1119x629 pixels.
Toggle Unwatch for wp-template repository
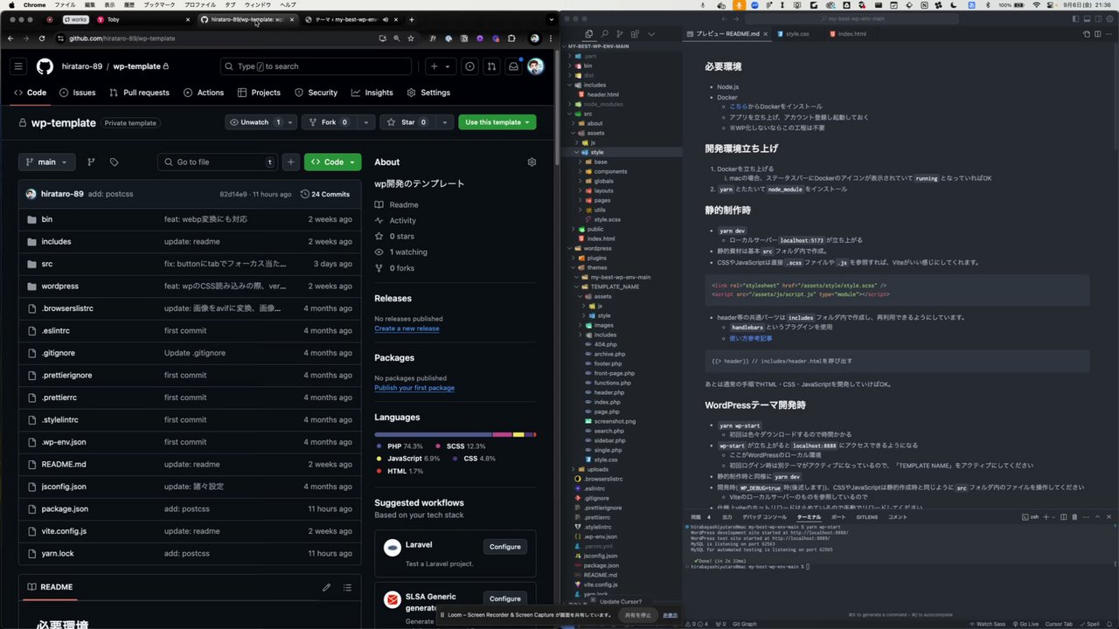254,122
